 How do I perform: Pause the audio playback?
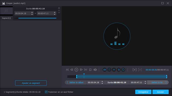[76, 70]
